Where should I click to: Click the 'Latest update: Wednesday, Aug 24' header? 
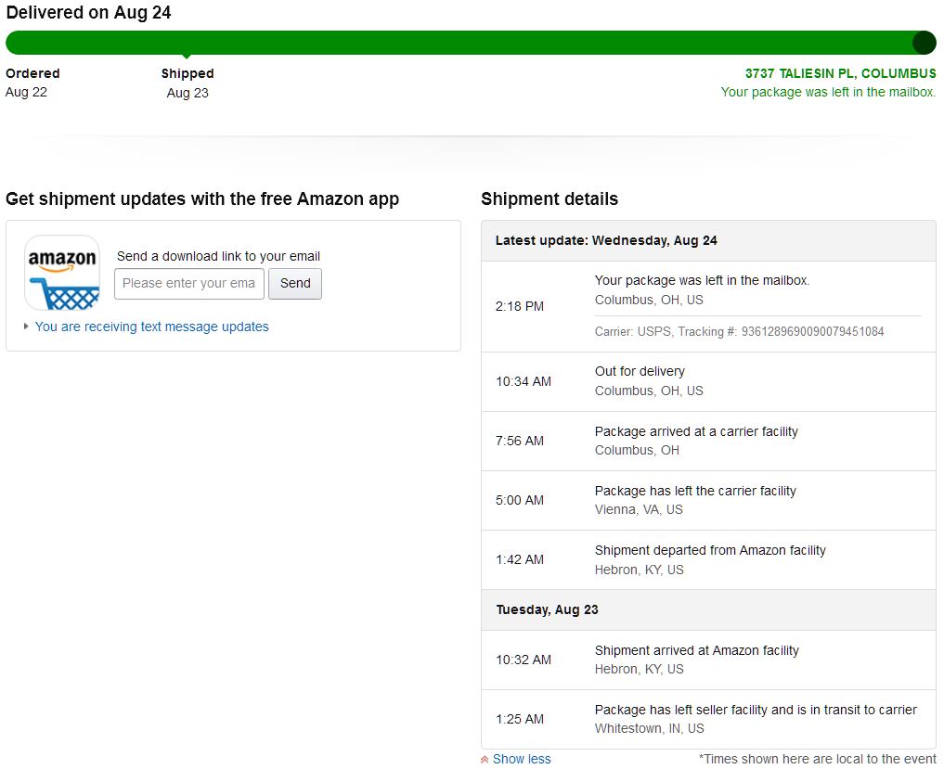pos(606,240)
